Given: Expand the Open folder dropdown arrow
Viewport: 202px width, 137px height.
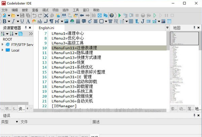Looking at the screenshot, I should tap(18, 16).
